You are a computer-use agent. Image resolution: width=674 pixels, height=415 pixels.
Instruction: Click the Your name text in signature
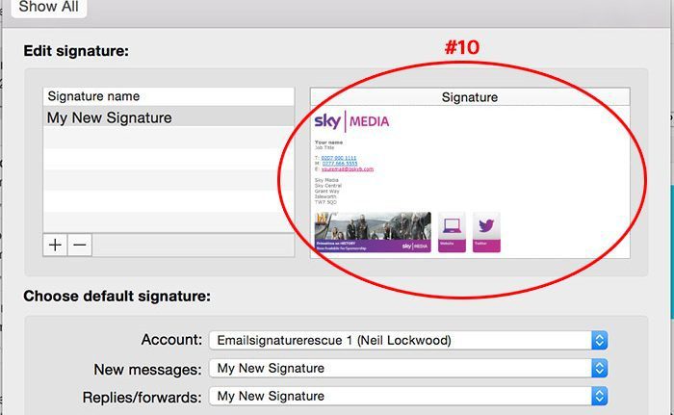[329, 143]
